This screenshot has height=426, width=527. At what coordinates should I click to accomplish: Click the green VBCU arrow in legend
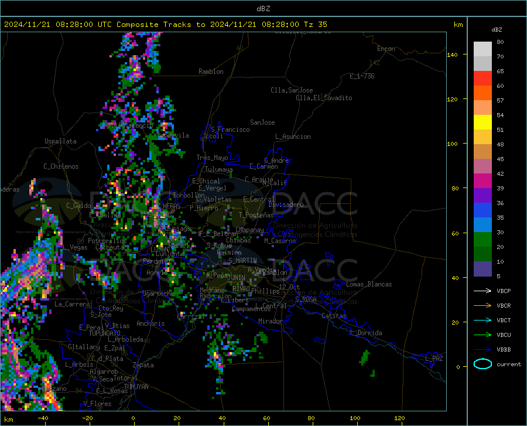point(482,335)
